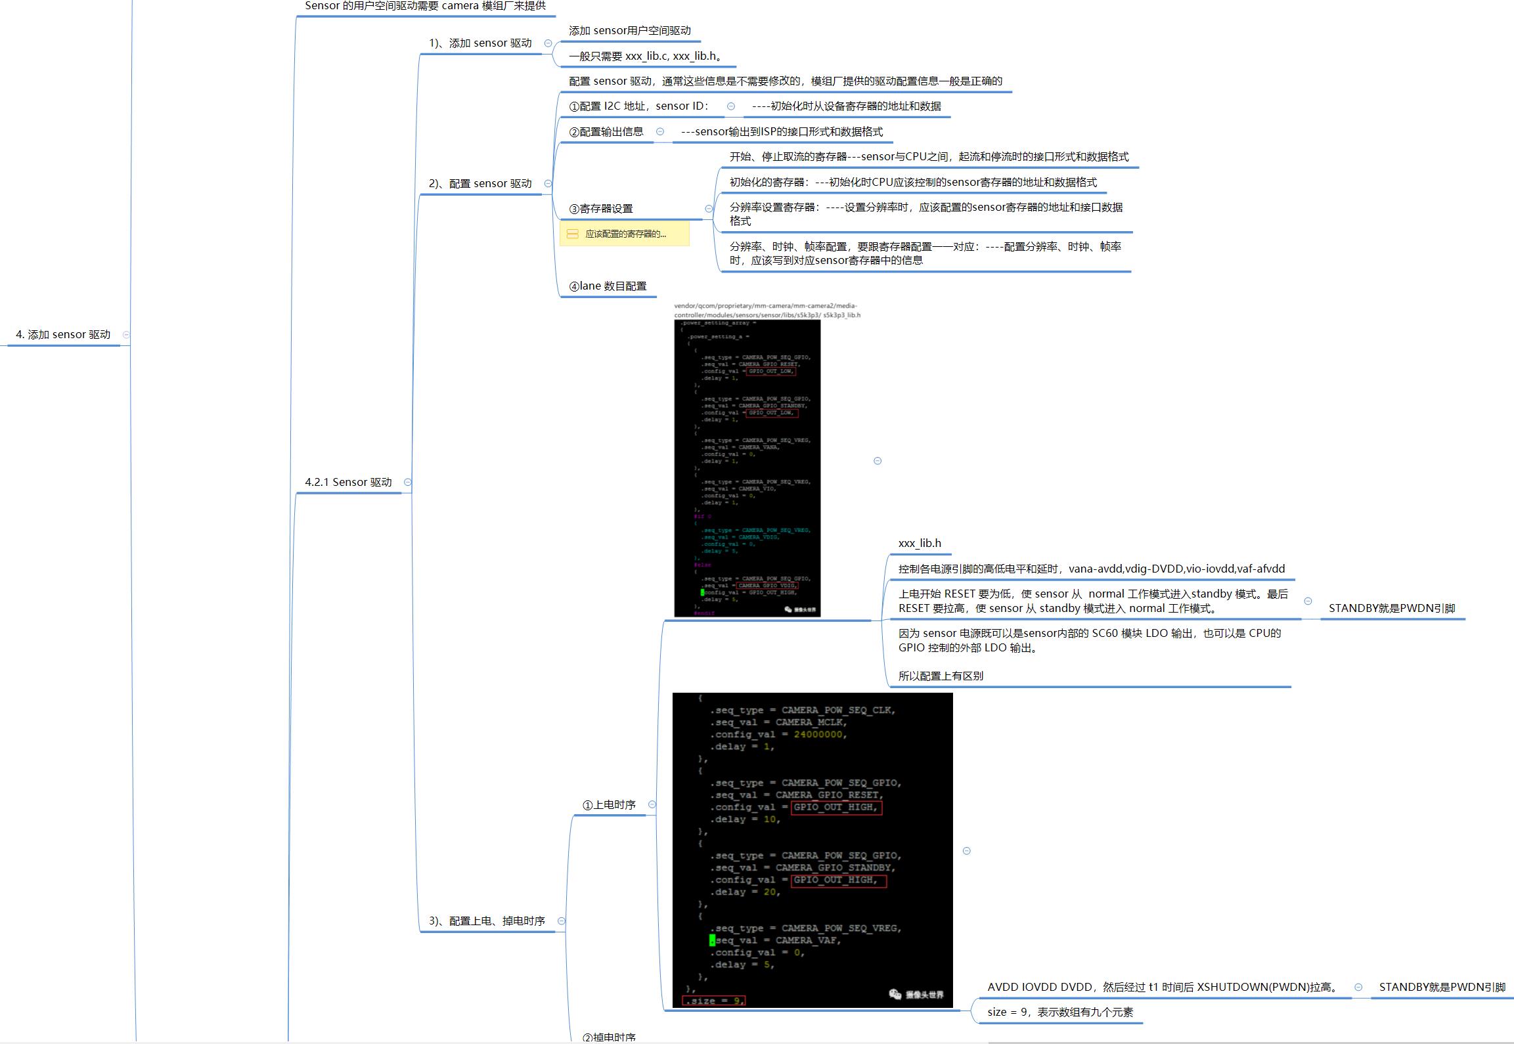Collapse the 'AVDD IOVDD DVDD' node
The height and width of the screenshot is (1044, 1514).
tap(1358, 987)
